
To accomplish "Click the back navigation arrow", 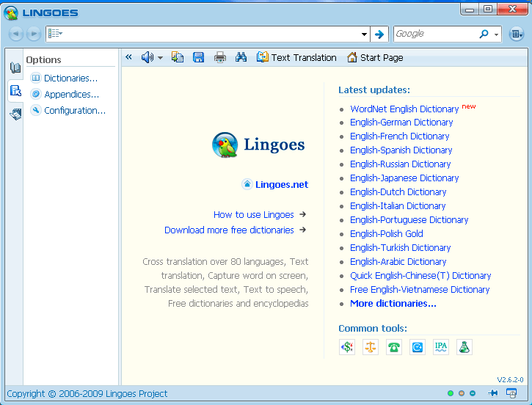I will coord(16,34).
